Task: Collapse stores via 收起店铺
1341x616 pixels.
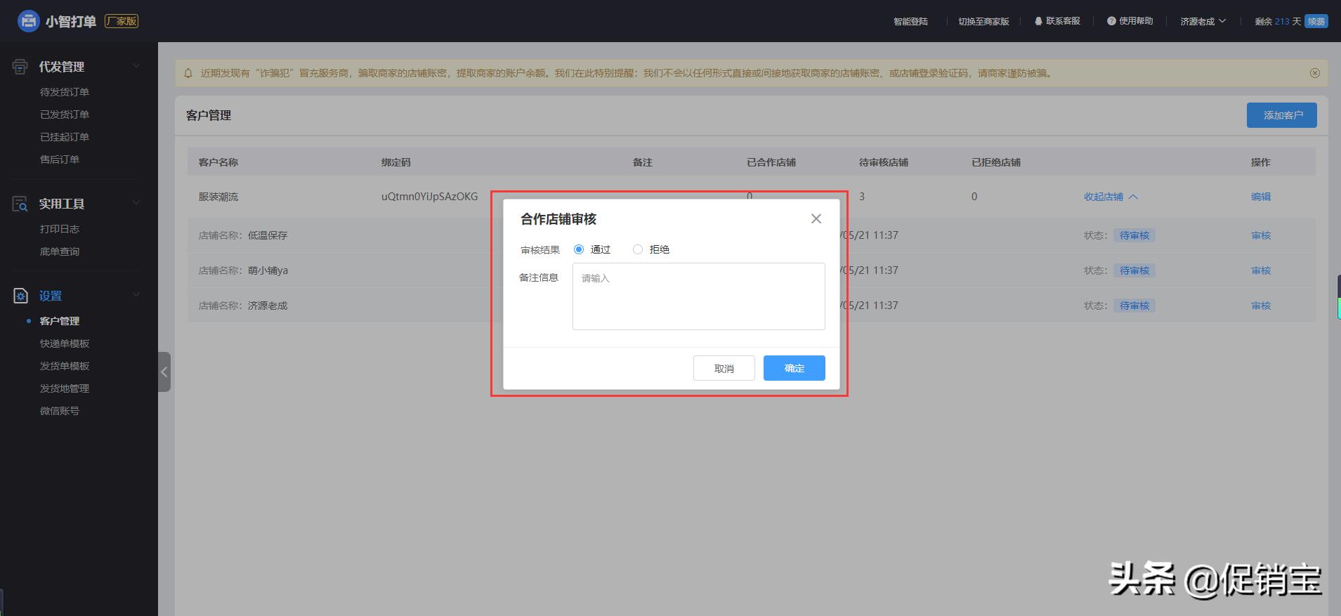Action: [x=1111, y=197]
